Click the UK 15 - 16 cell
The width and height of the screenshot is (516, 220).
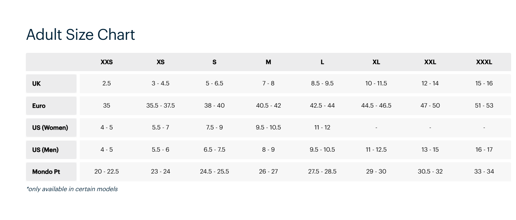pyautogui.click(x=484, y=83)
